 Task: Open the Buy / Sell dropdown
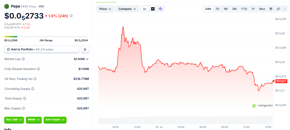tap(14, 120)
